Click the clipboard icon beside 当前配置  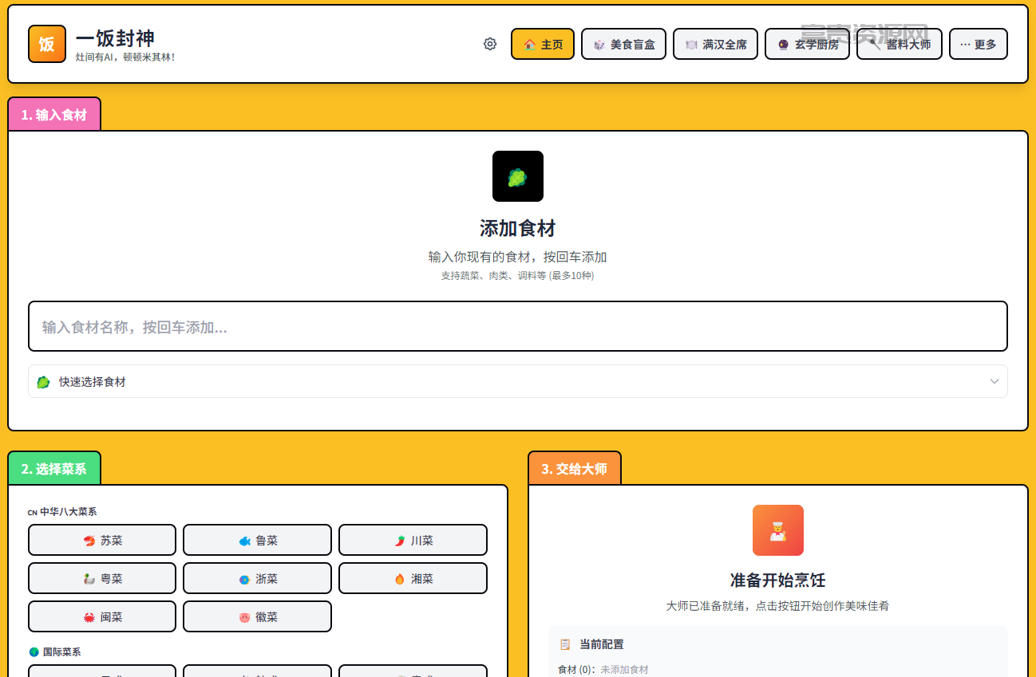565,644
